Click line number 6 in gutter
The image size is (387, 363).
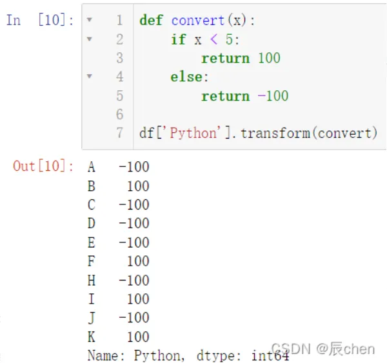120,114
